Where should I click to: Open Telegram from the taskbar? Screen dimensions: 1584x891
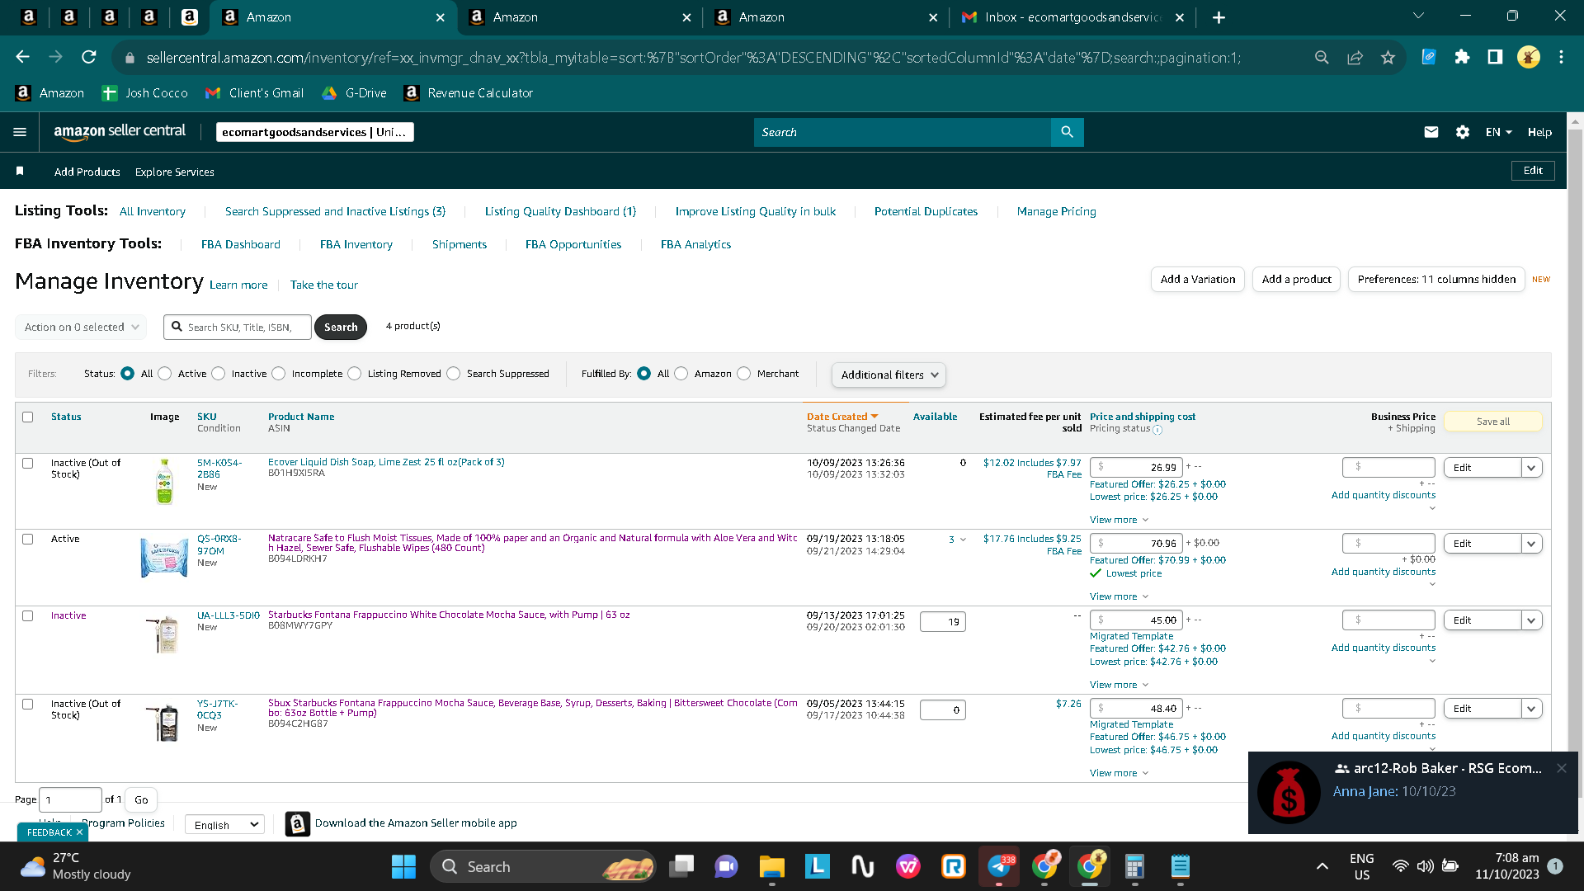999,866
